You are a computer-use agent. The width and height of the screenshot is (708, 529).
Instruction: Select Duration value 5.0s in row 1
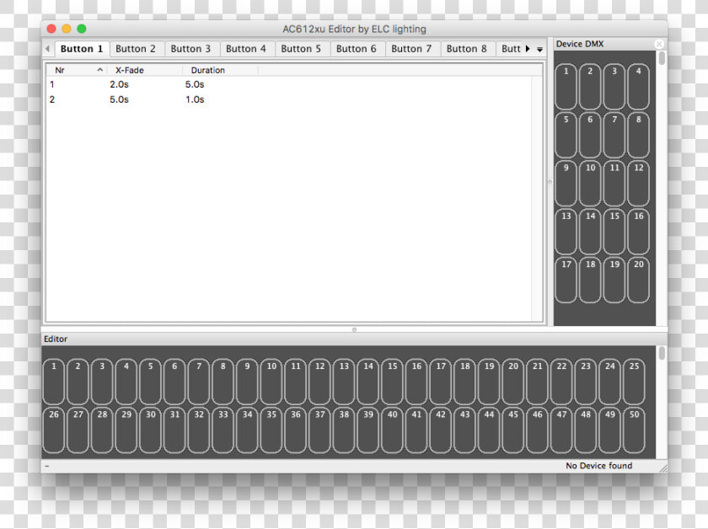[195, 84]
